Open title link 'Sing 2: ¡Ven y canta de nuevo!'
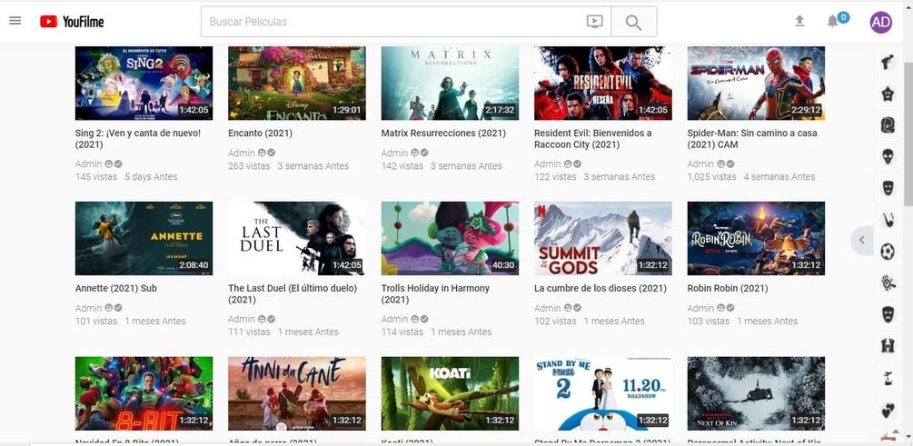Image resolution: width=913 pixels, height=446 pixels. pyautogui.click(x=138, y=139)
